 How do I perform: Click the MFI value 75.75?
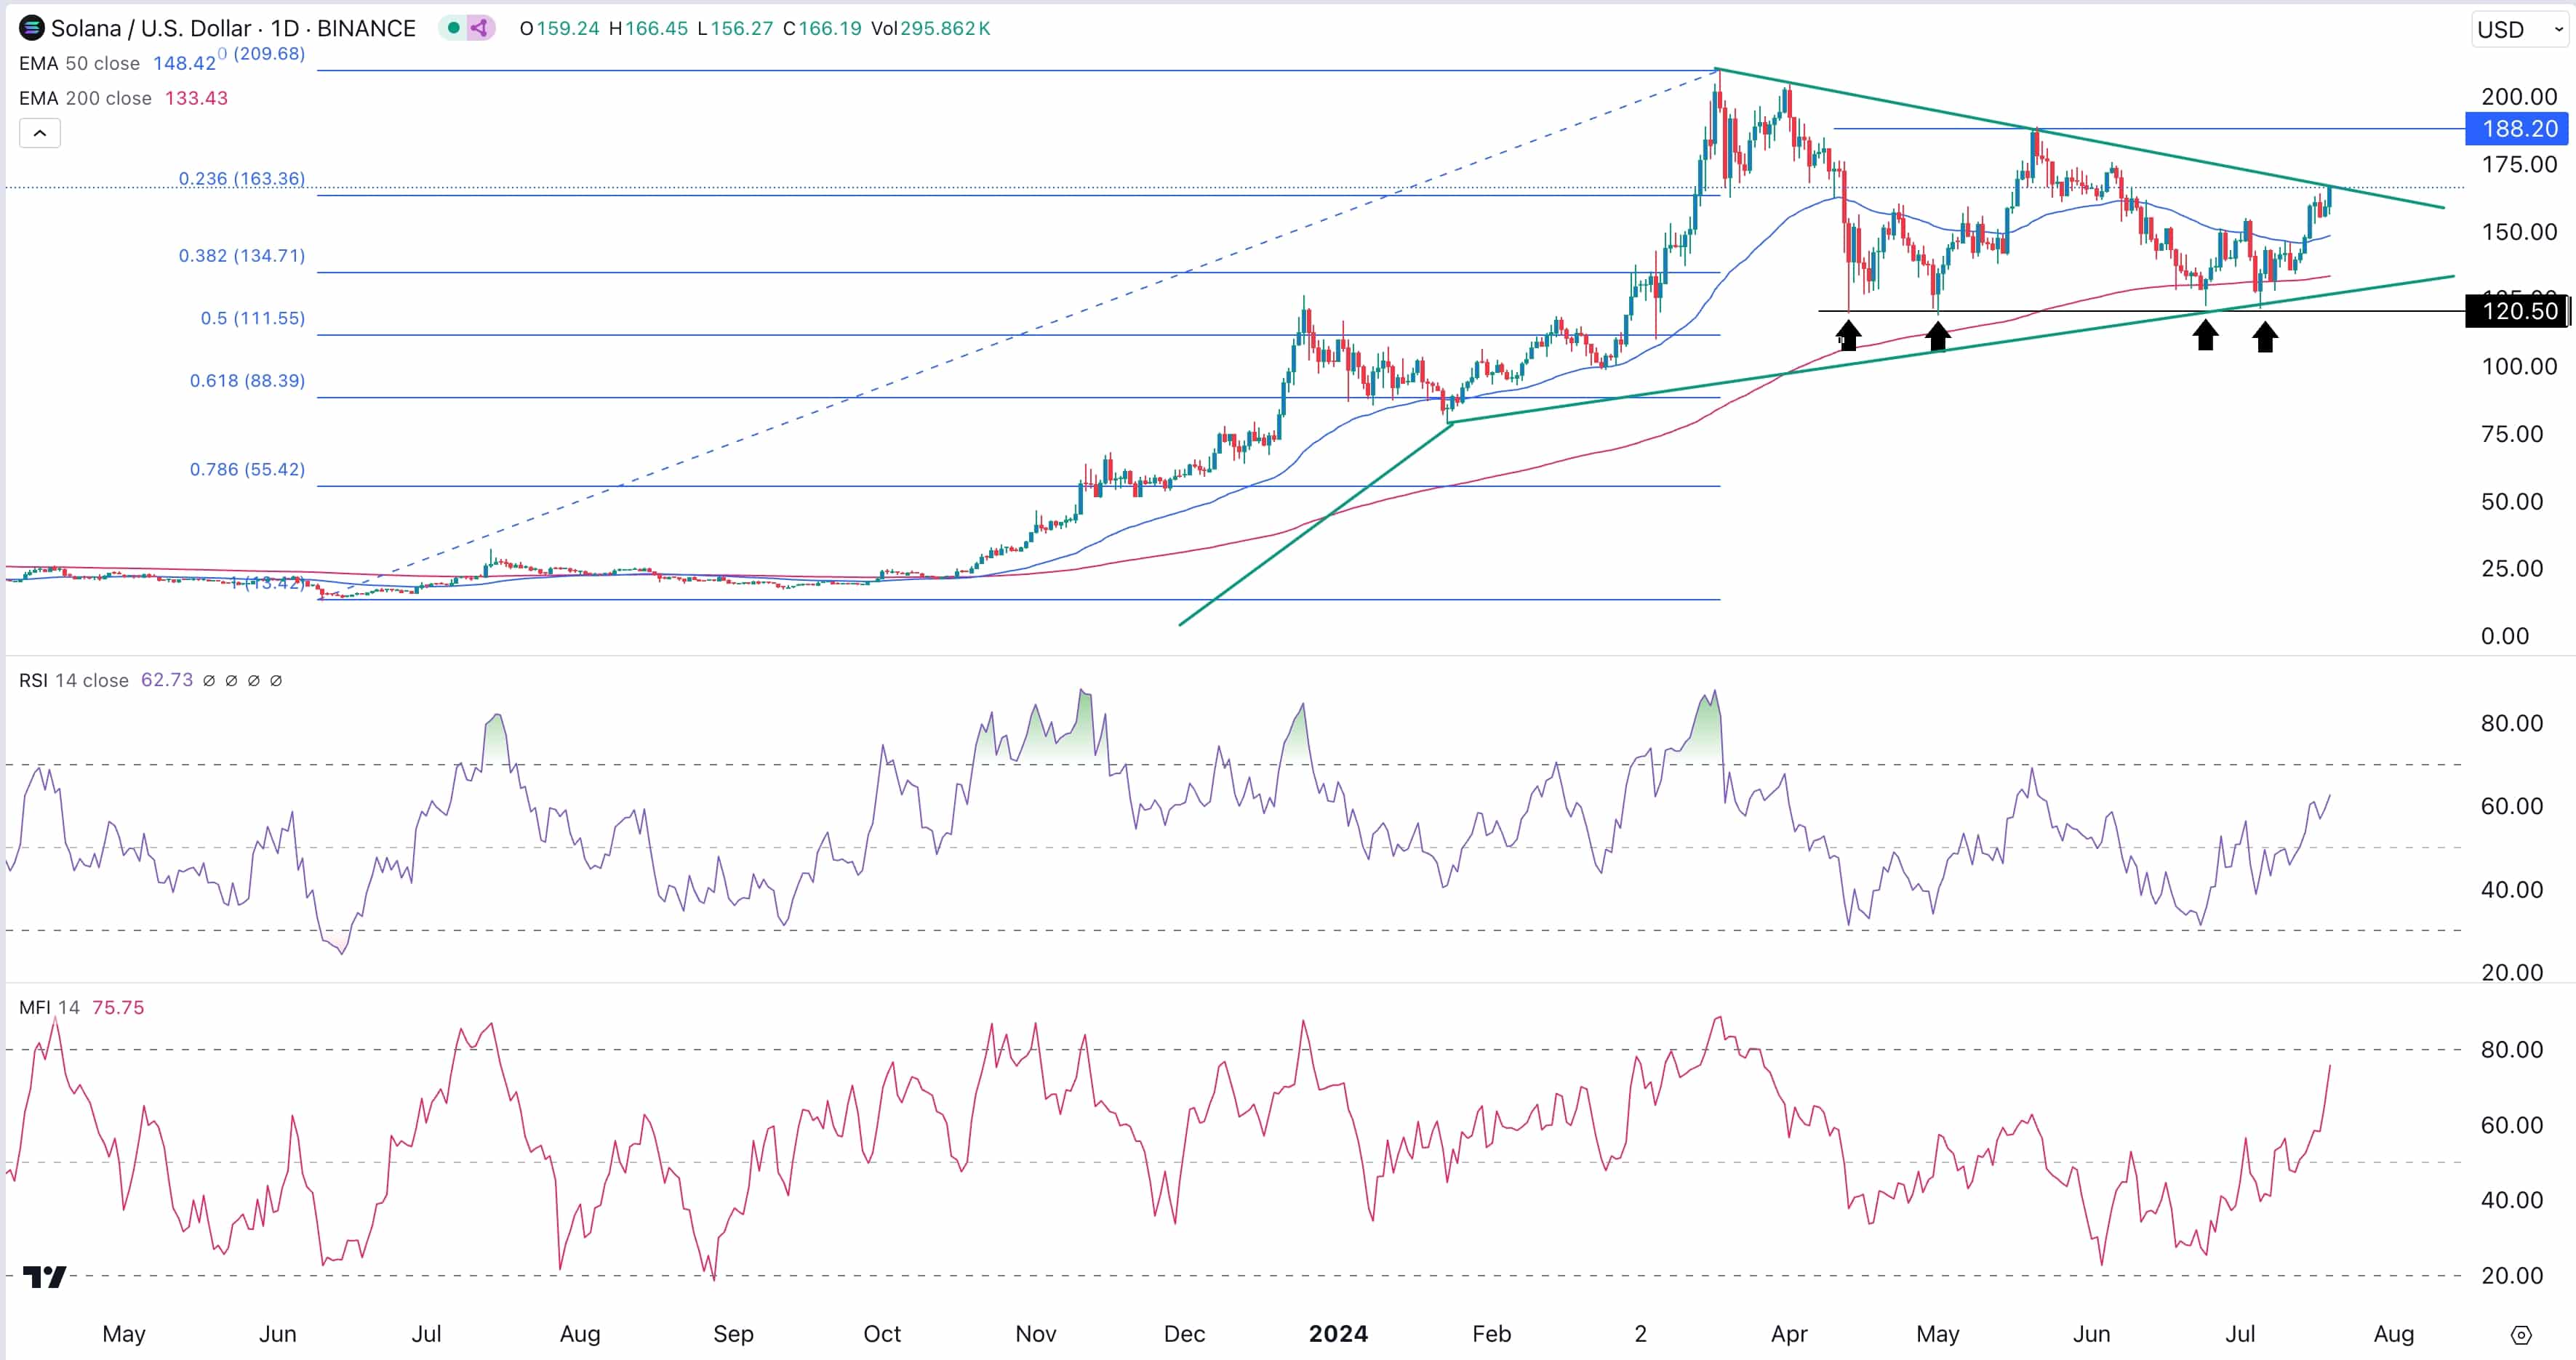click(x=118, y=1007)
